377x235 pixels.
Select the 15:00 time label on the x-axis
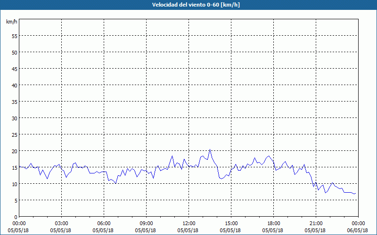pos(231,223)
